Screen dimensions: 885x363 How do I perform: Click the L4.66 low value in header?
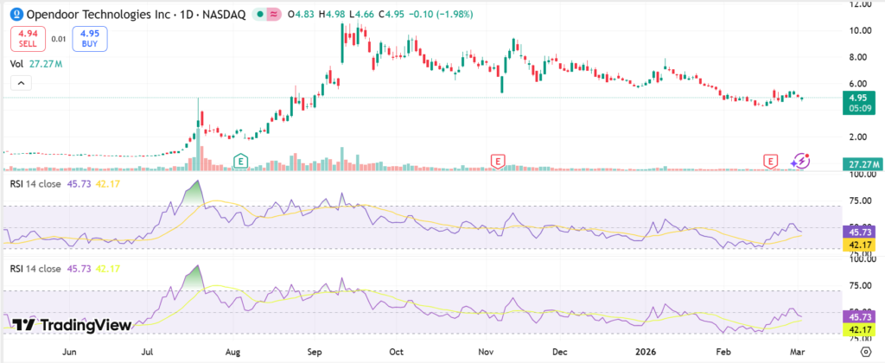point(360,15)
